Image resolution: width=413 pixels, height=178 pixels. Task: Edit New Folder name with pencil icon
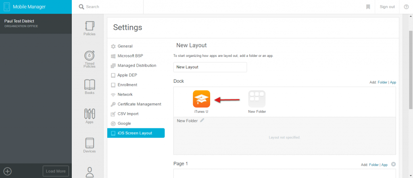202,120
